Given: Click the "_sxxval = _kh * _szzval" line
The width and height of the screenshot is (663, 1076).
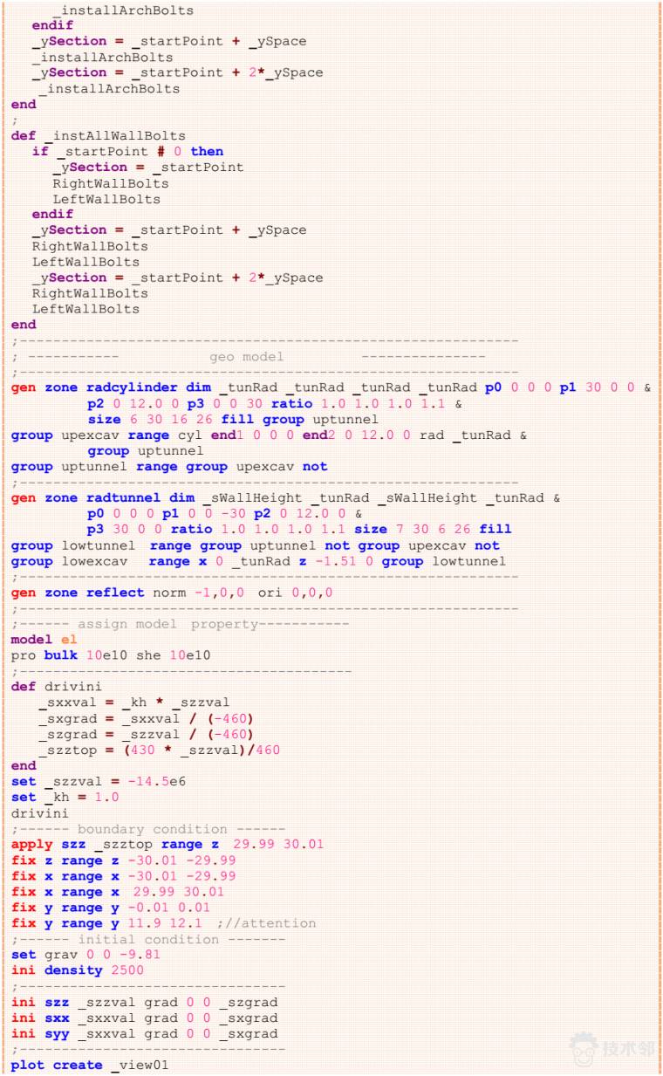Looking at the screenshot, I should [x=133, y=702].
